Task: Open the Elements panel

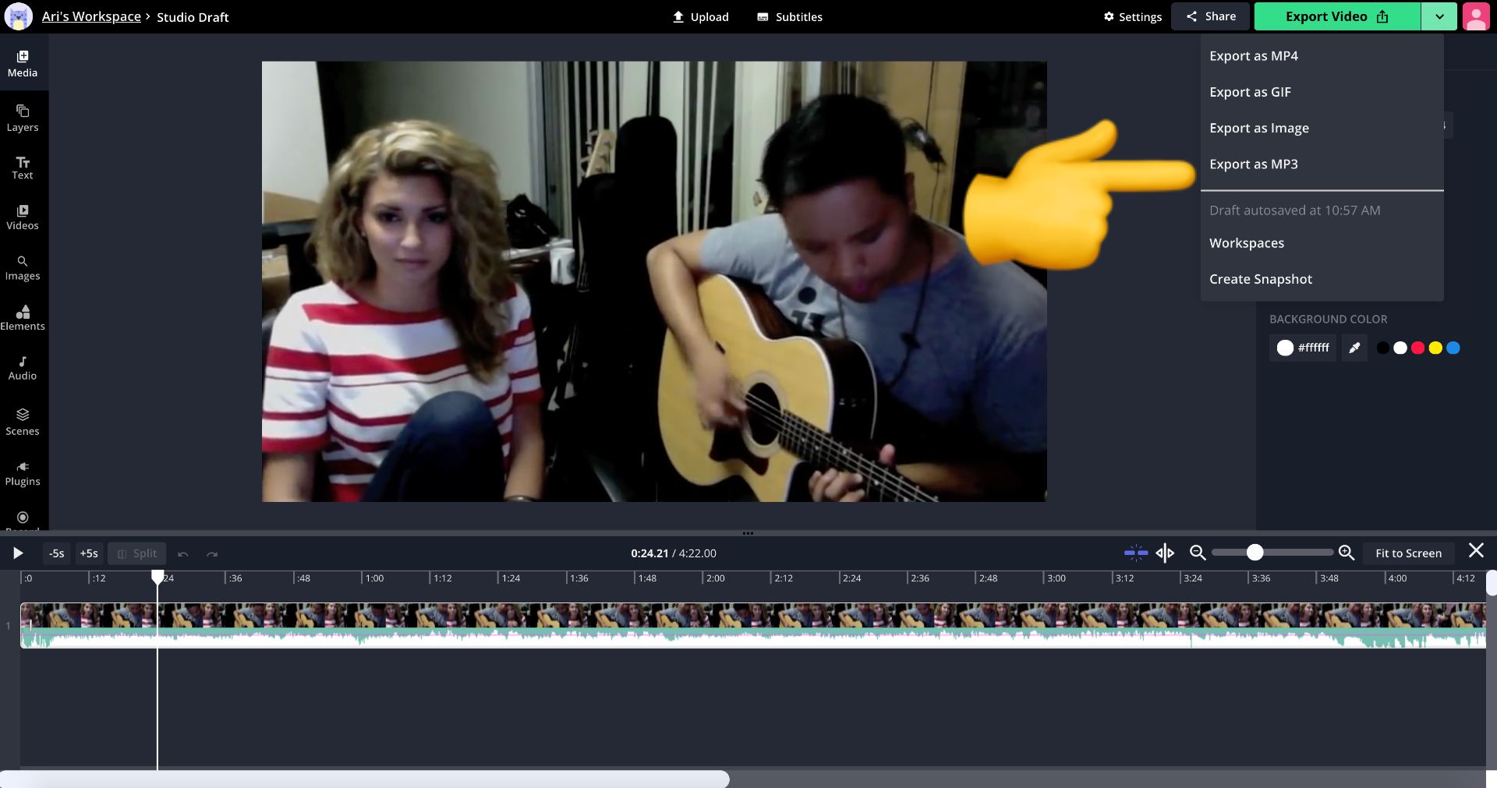Action: 23,317
